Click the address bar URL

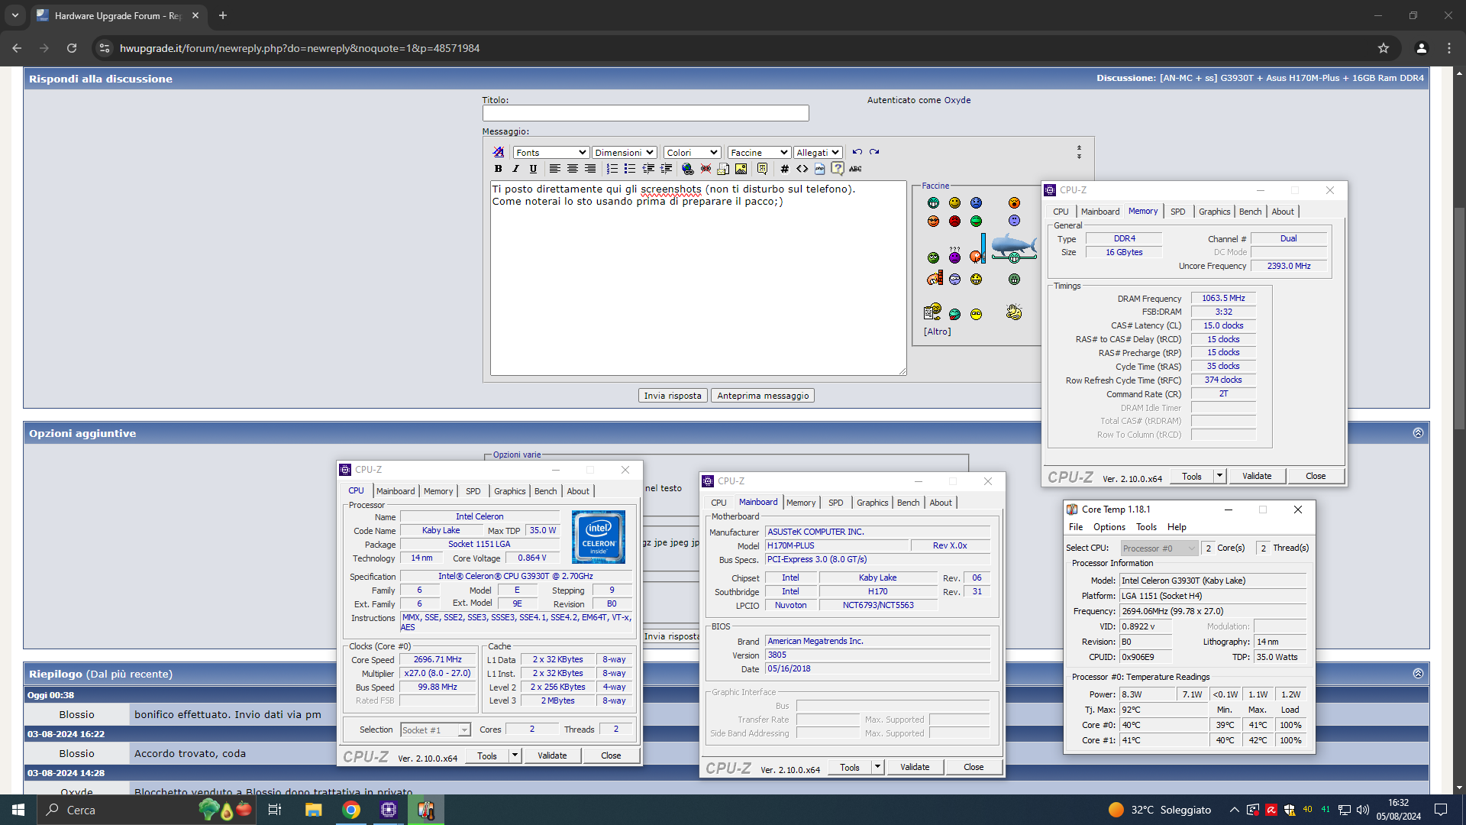click(x=299, y=48)
